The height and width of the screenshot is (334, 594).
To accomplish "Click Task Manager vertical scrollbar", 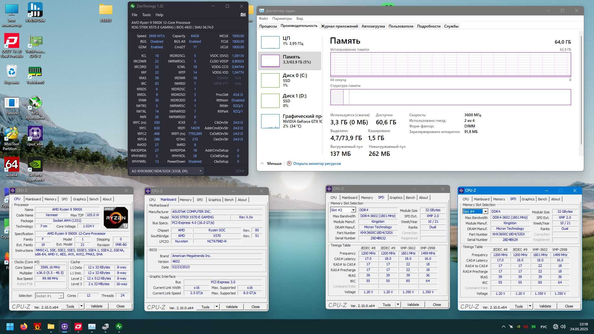I will [581, 90].
